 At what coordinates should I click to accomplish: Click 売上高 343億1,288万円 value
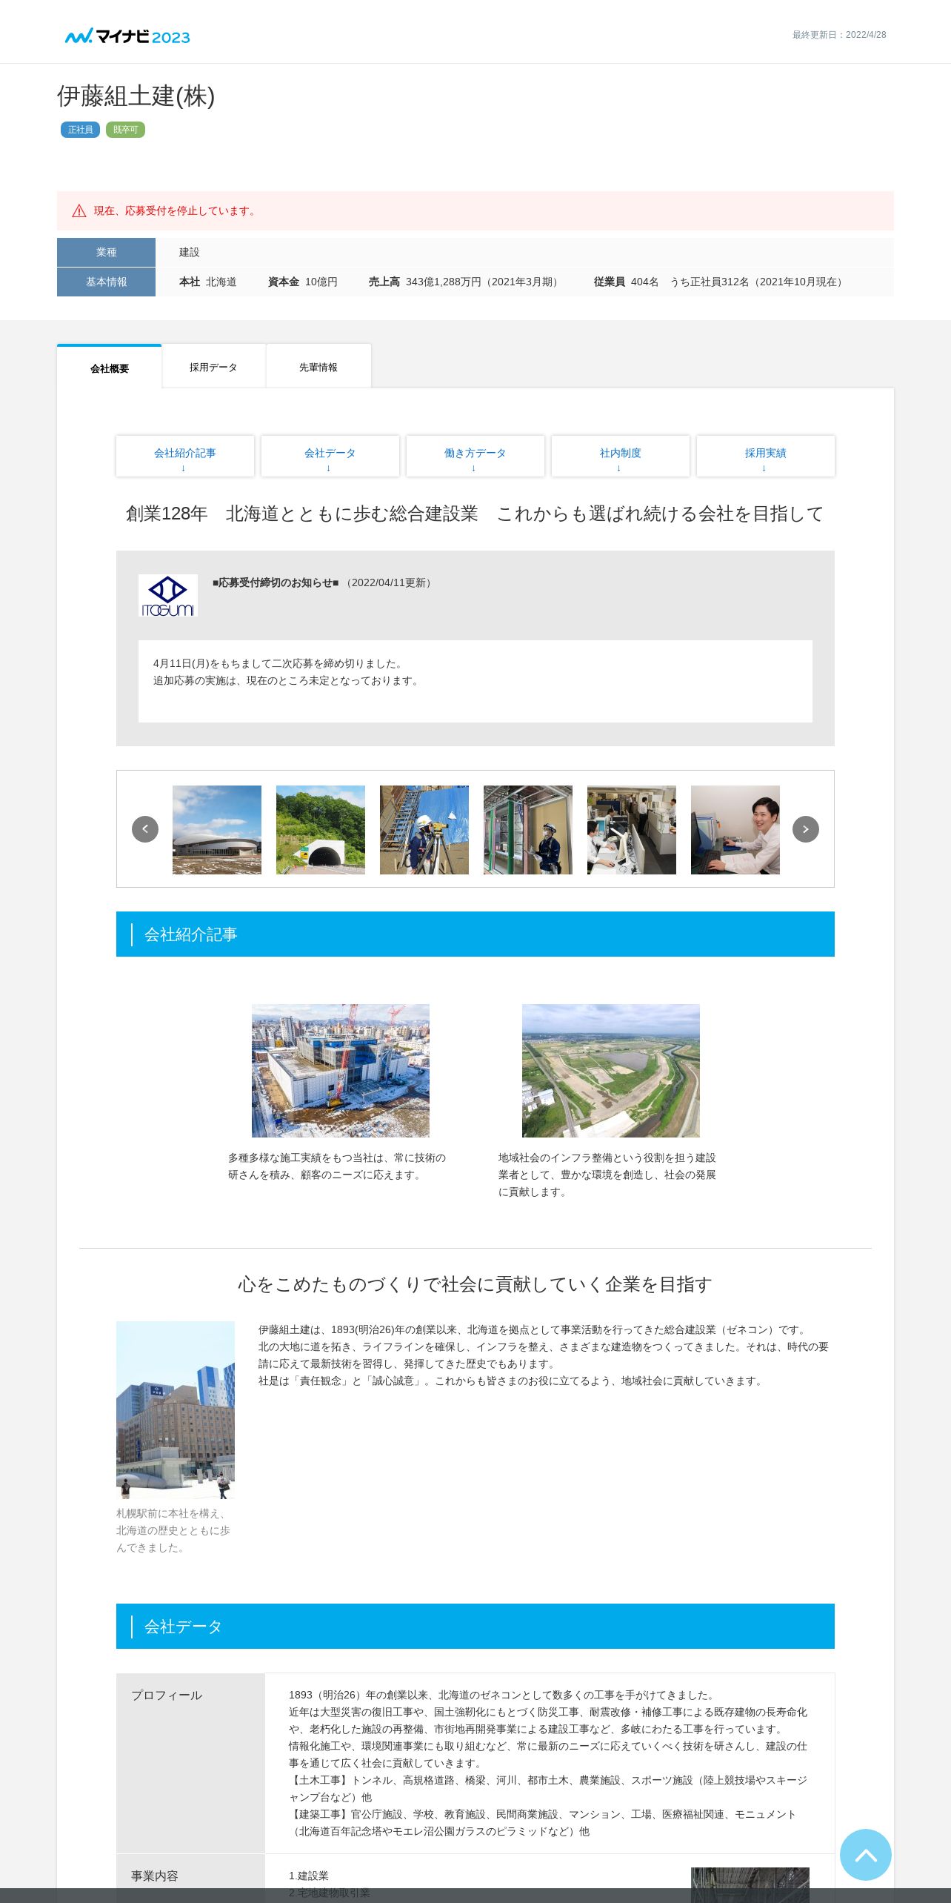tap(466, 282)
